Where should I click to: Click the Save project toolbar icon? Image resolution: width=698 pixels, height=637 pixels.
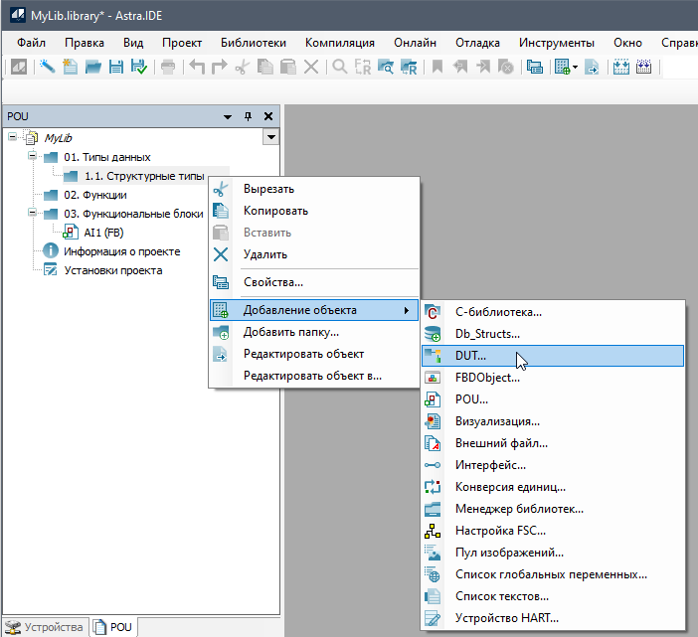click(116, 68)
